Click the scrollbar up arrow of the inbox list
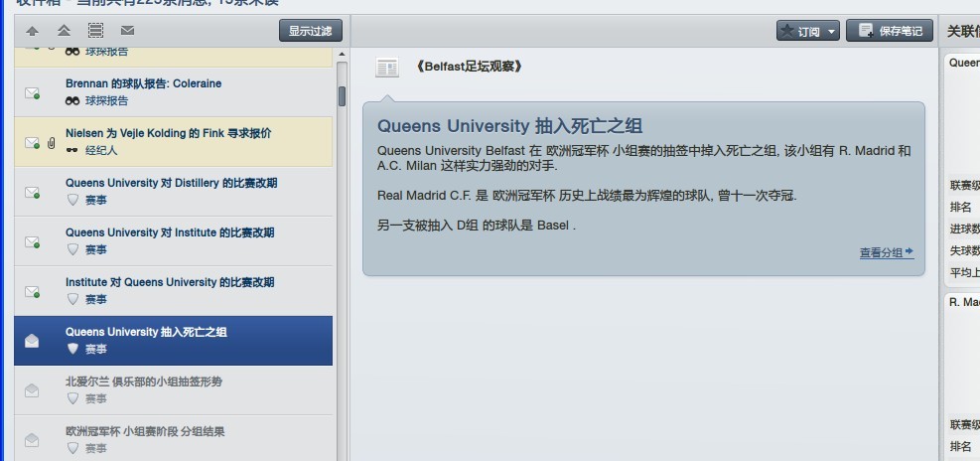The width and height of the screenshot is (980, 461). click(x=342, y=53)
